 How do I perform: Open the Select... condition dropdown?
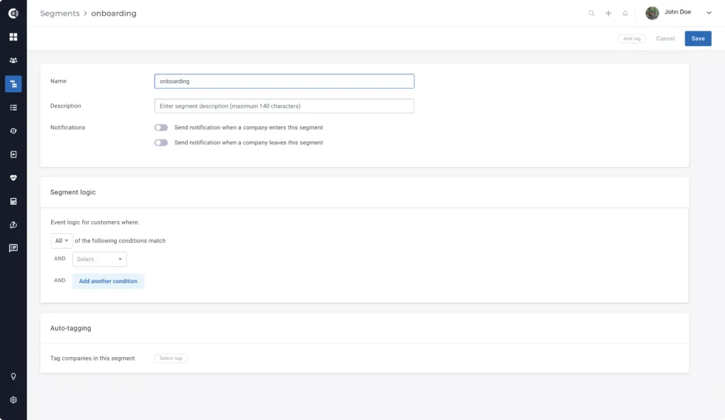pos(99,259)
